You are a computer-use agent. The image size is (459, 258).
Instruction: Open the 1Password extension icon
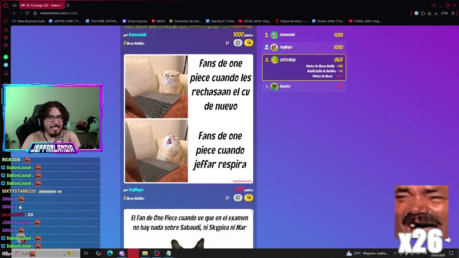point(416,13)
